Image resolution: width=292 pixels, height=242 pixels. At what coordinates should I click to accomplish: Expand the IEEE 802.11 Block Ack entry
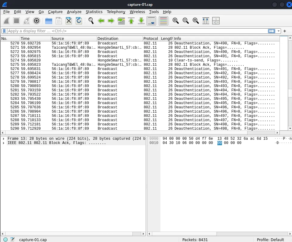coord(3,143)
